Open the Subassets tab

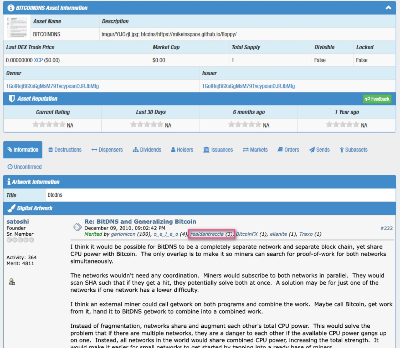pyautogui.click(x=353, y=150)
